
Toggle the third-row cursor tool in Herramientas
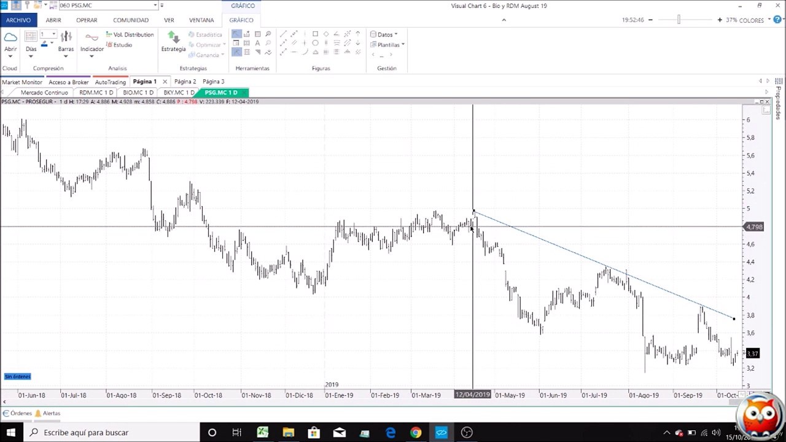coord(236,52)
